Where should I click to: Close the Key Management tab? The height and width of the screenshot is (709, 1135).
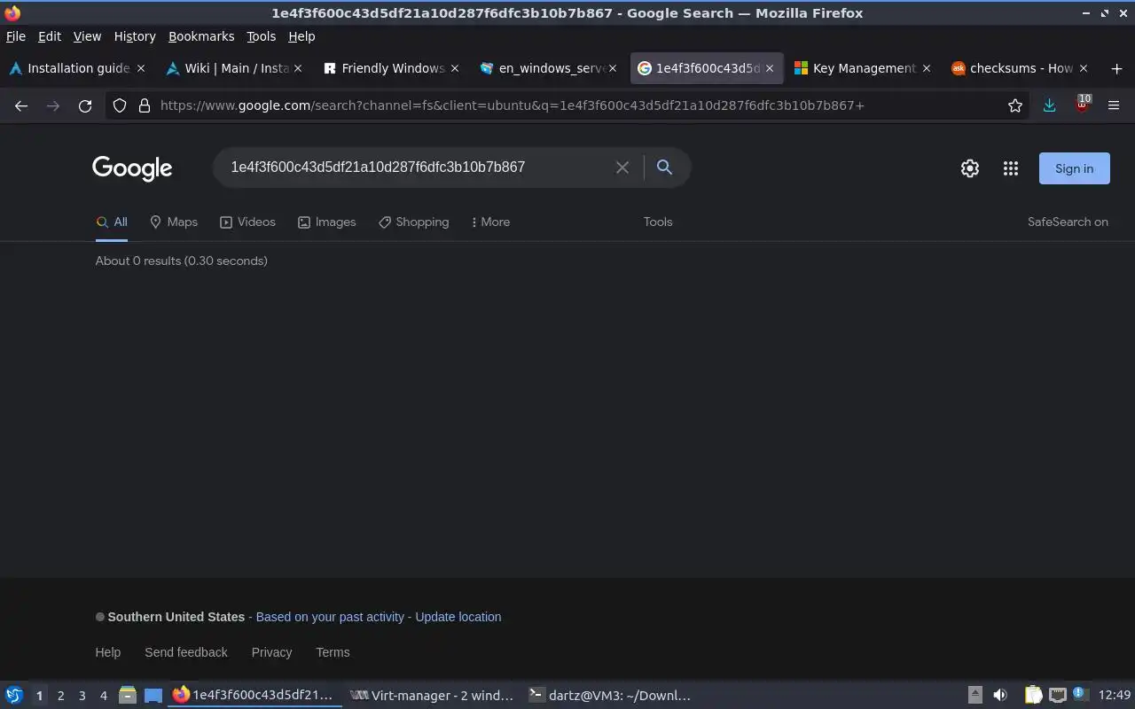(x=927, y=68)
